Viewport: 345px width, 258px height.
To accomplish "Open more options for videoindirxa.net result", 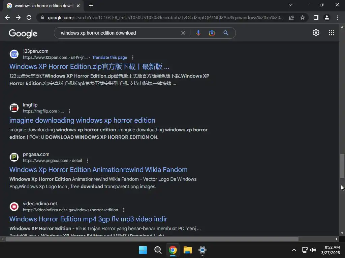I will [124, 210].
